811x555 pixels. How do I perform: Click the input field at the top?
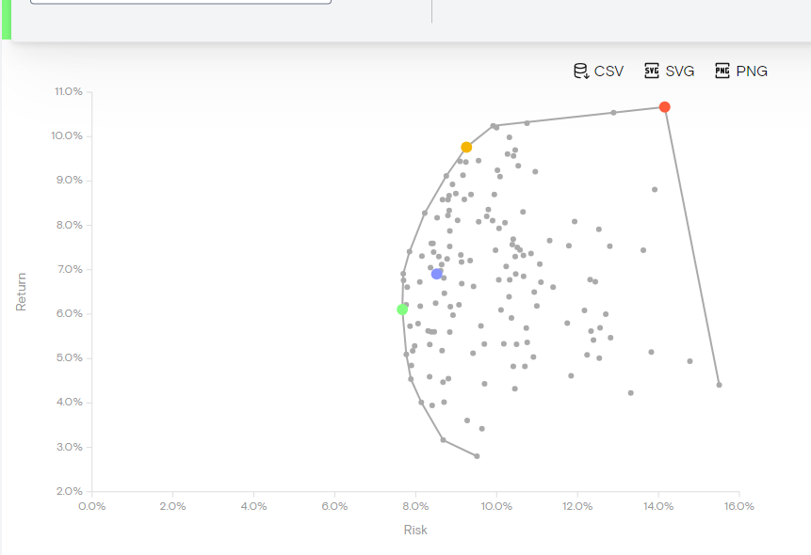[181, 2]
